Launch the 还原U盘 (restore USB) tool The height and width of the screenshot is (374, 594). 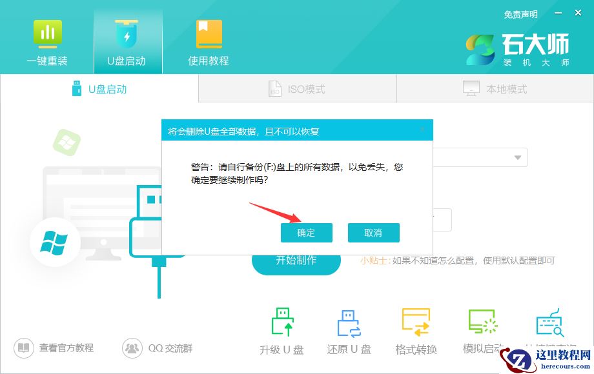347,322
